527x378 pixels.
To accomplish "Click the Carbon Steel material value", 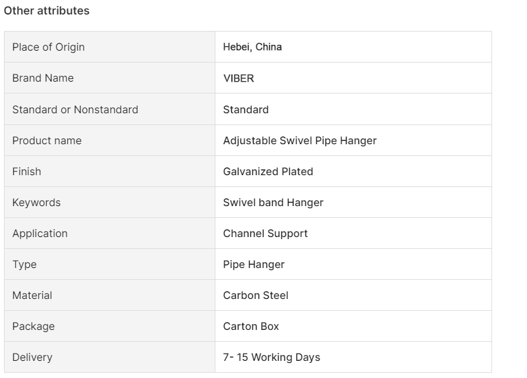I will [x=256, y=295].
